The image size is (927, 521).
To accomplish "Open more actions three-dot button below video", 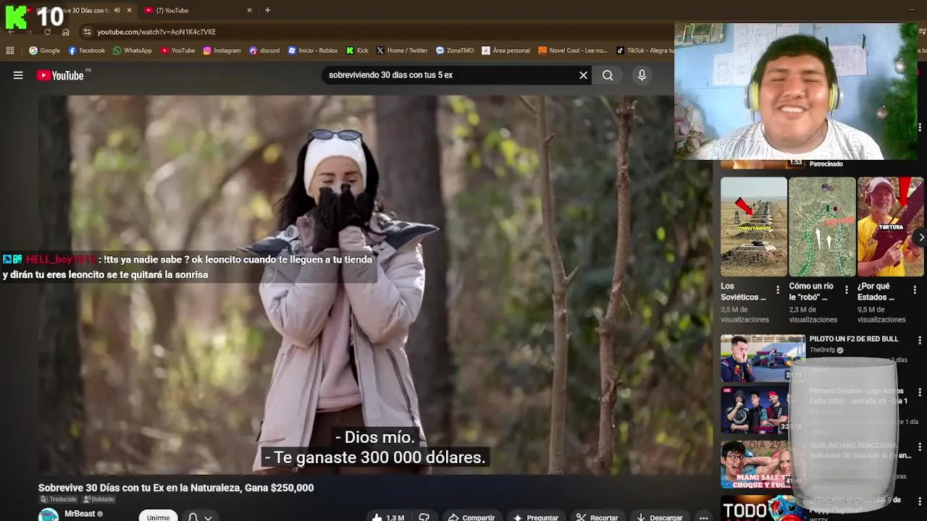I will [x=703, y=517].
